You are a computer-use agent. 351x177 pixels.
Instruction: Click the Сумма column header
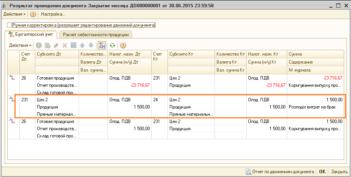315,54
